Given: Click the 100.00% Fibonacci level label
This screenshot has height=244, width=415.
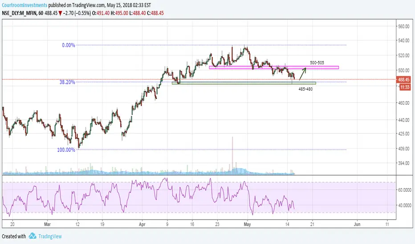Looking at the screenshot, I should (66, 150).
